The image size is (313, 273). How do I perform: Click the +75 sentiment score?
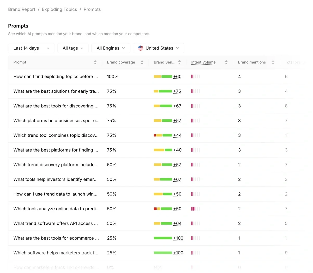[x=177, y=91]
